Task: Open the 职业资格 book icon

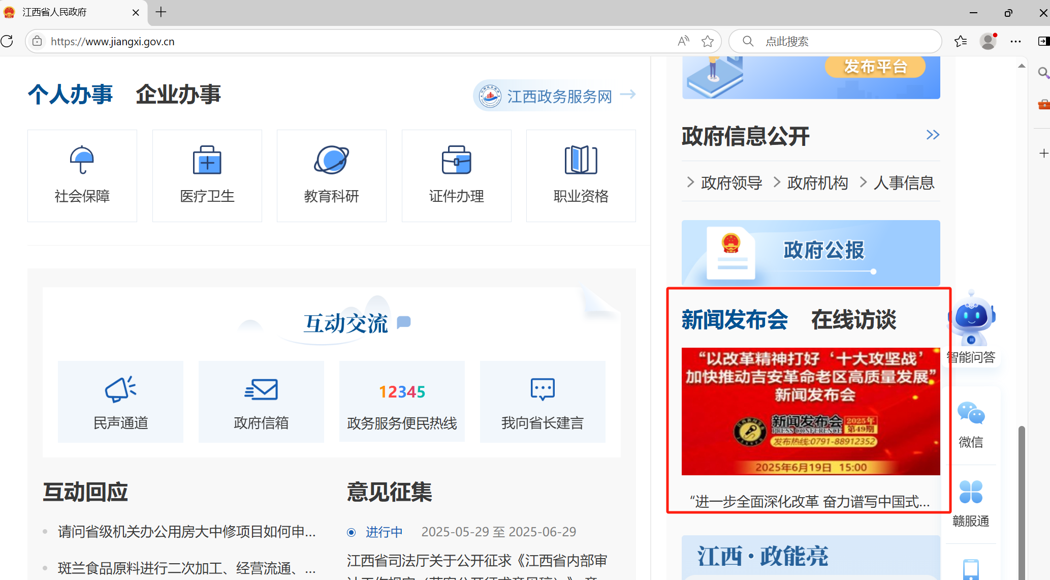Action: pyautogui.click(x=581, y=160)
